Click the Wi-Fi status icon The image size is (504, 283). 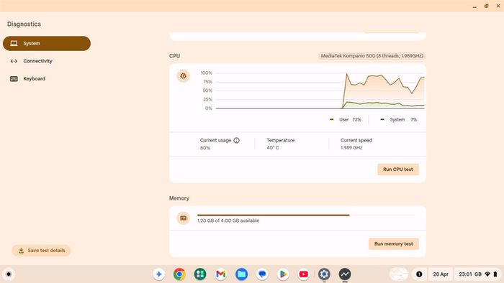coord(487,274)
